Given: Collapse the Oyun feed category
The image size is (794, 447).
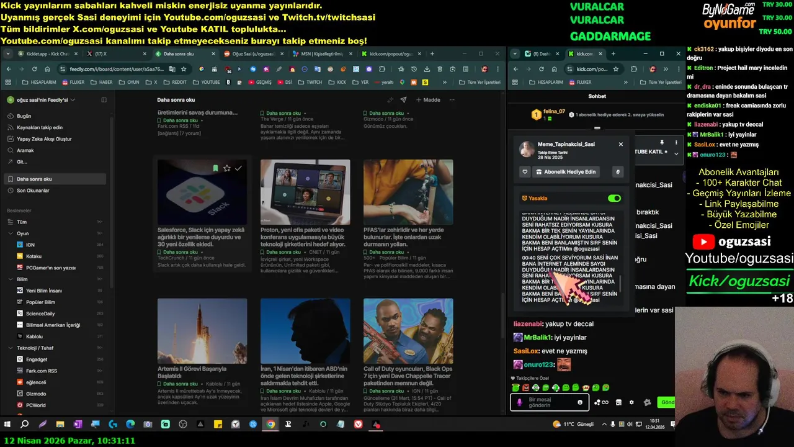Looking at the screenshot, I should click(11, 233).
